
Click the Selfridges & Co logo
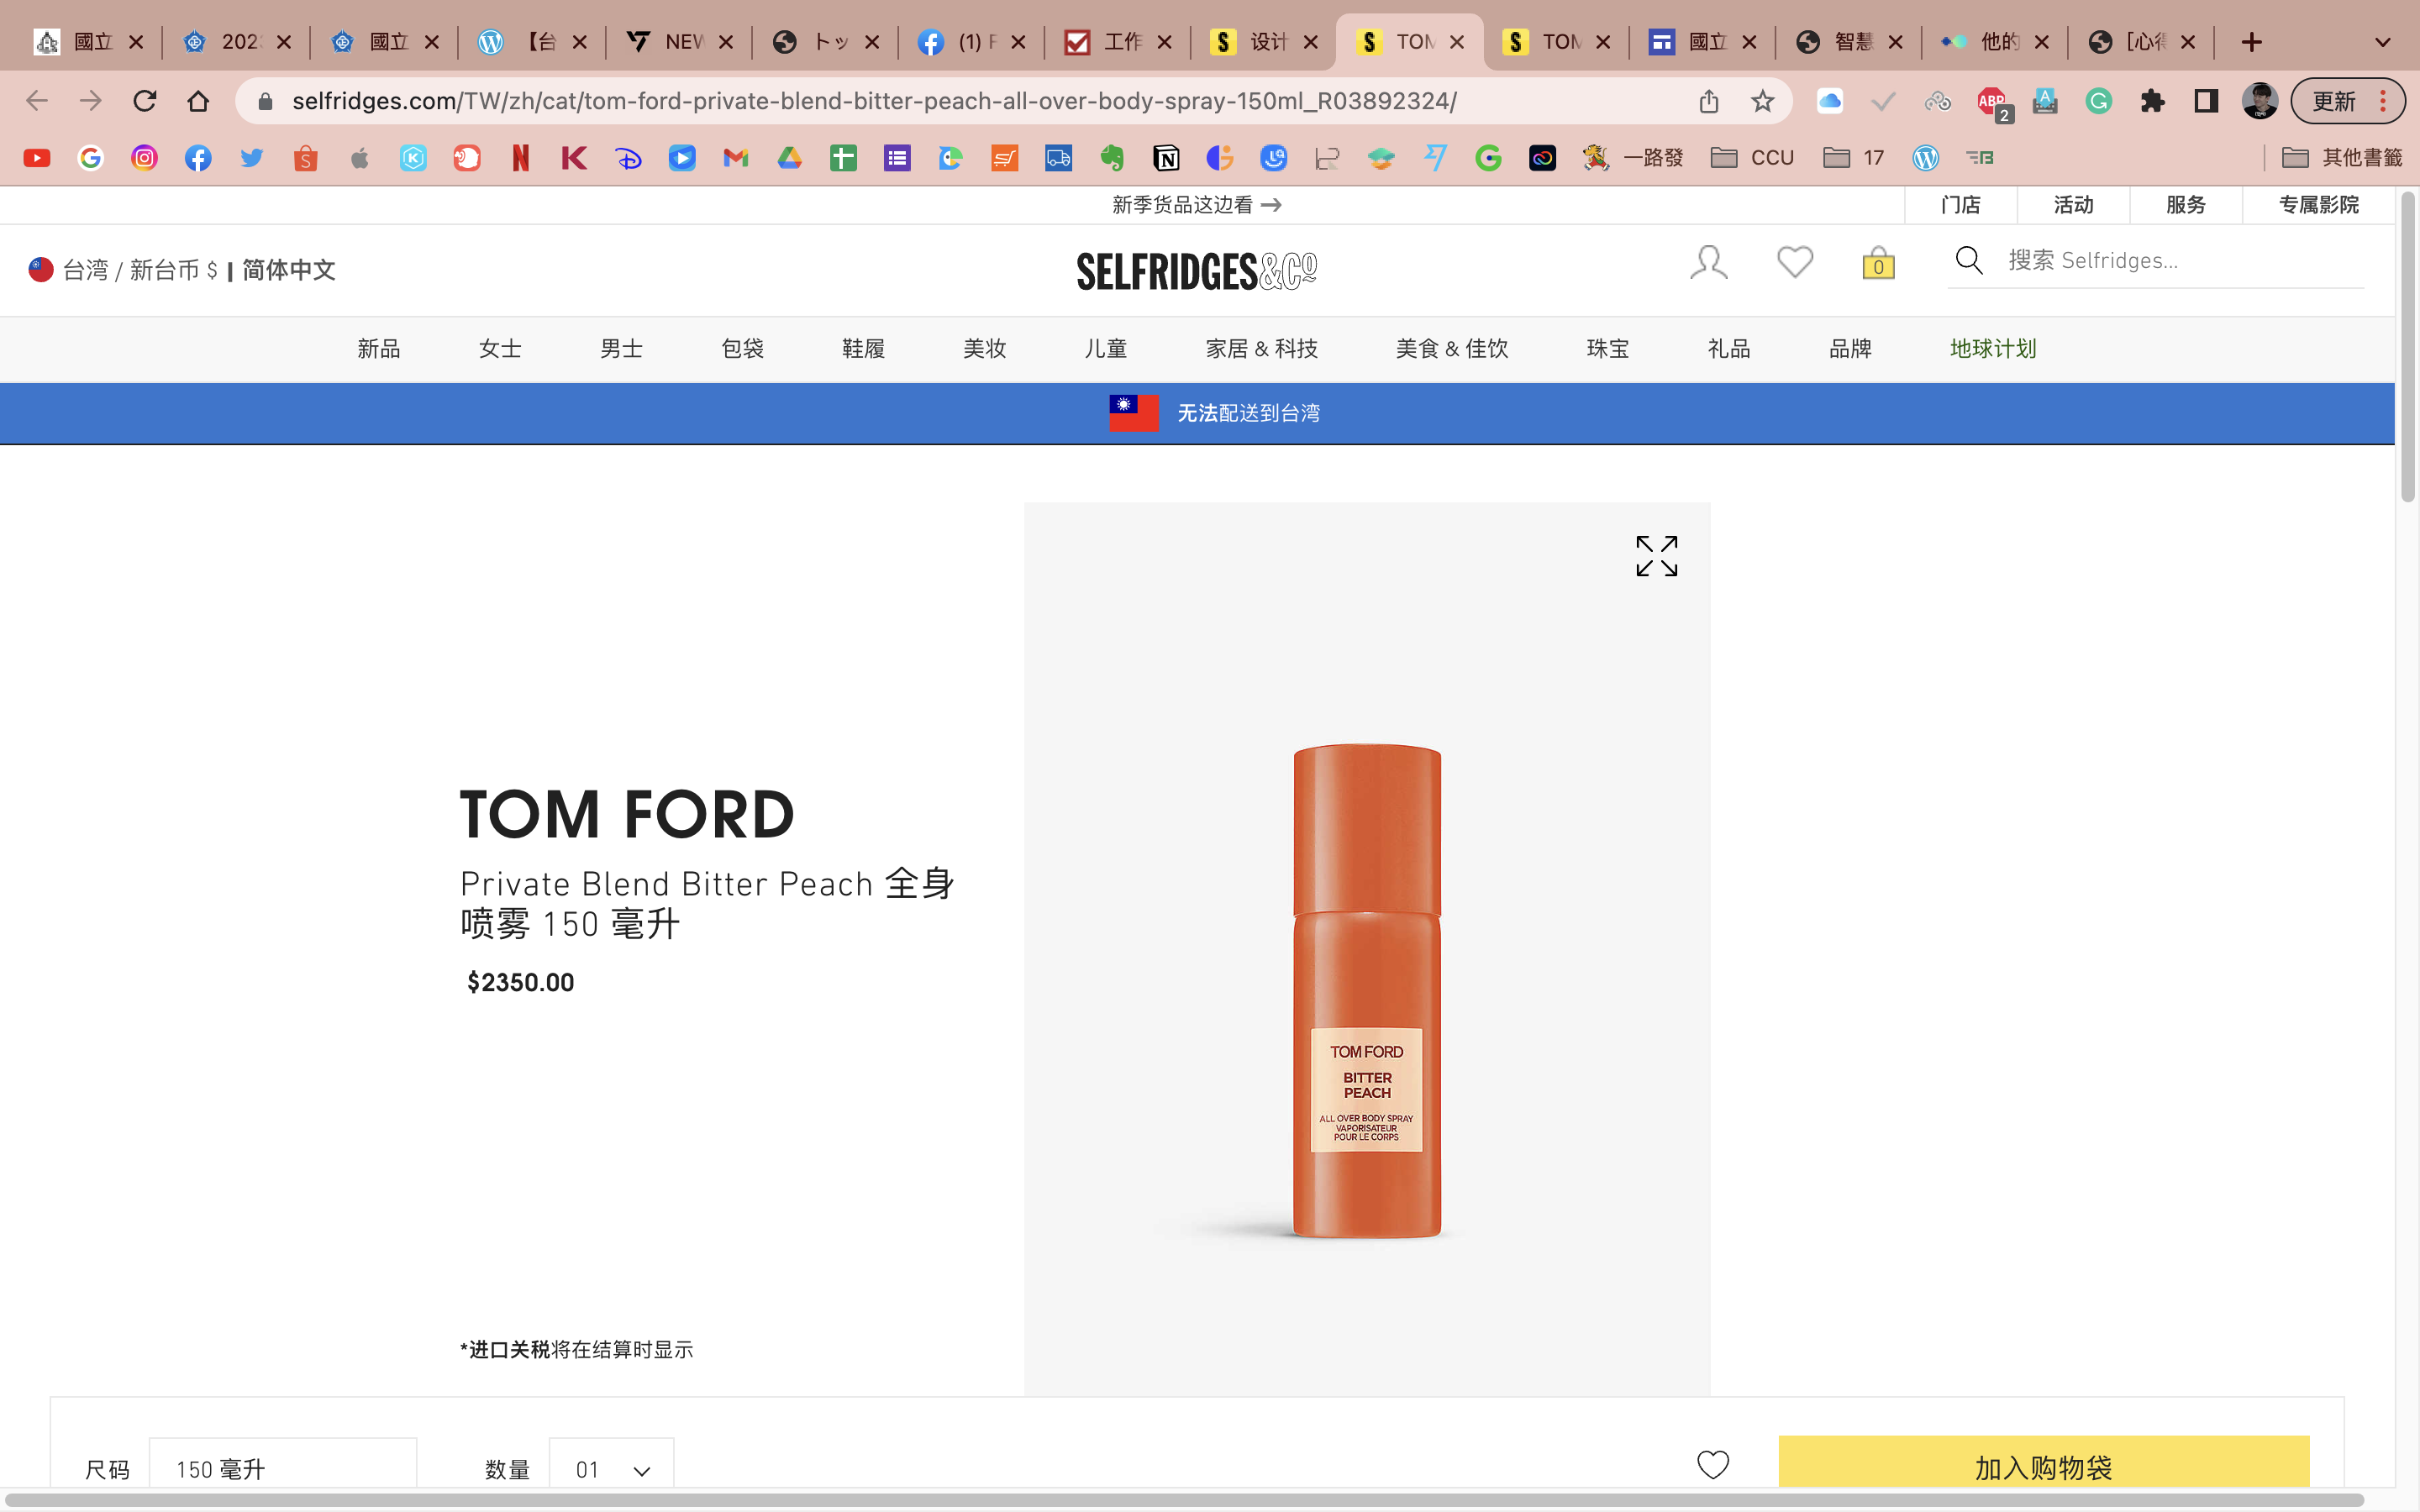[1196, 271]
